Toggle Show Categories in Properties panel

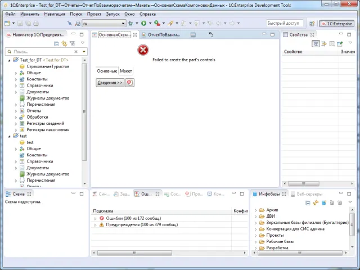point(316,44)
